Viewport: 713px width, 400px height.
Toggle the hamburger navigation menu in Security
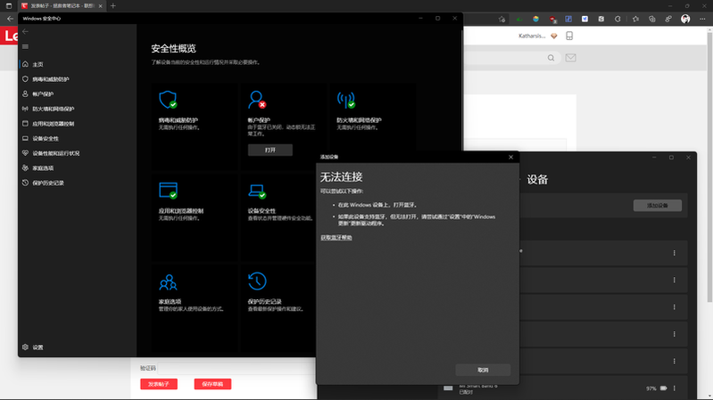26,46
